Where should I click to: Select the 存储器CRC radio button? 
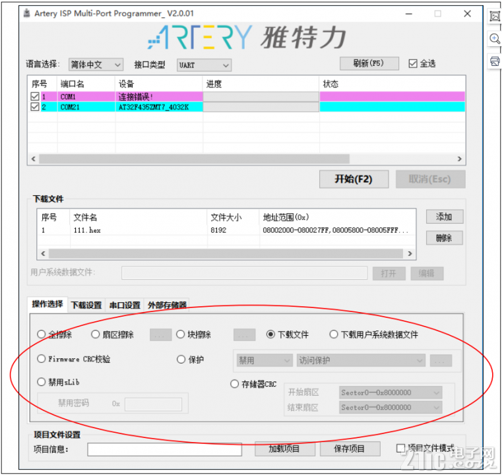(234, 383)
